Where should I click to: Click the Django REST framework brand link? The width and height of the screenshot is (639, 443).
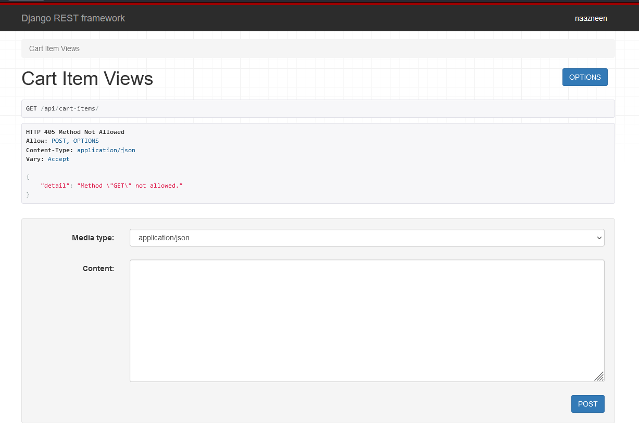[x=73, y=18]
